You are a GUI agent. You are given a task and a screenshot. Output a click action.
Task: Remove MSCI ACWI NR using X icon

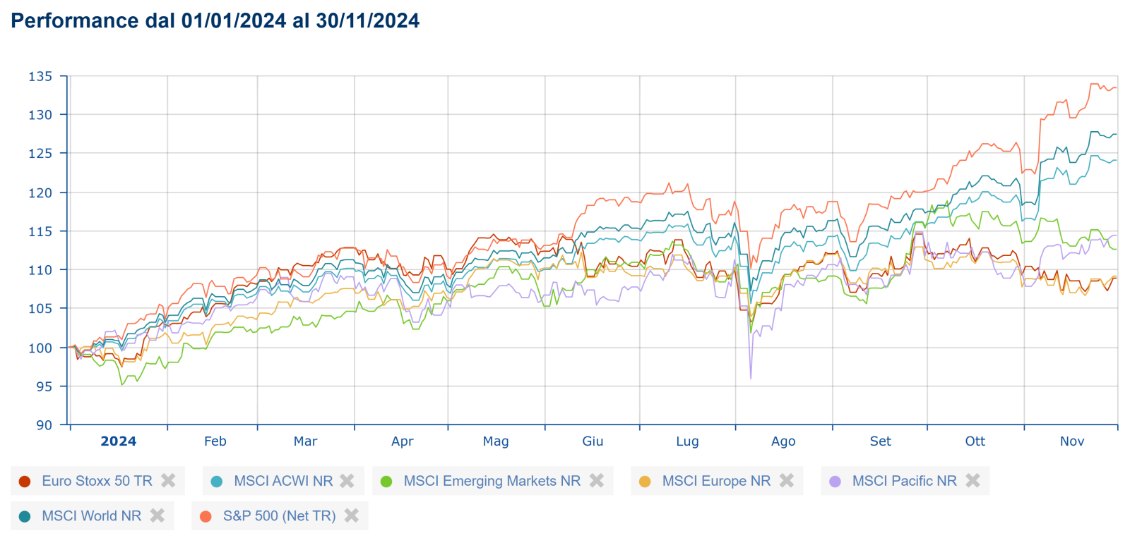pyautogui.click(x=347, y=480)
